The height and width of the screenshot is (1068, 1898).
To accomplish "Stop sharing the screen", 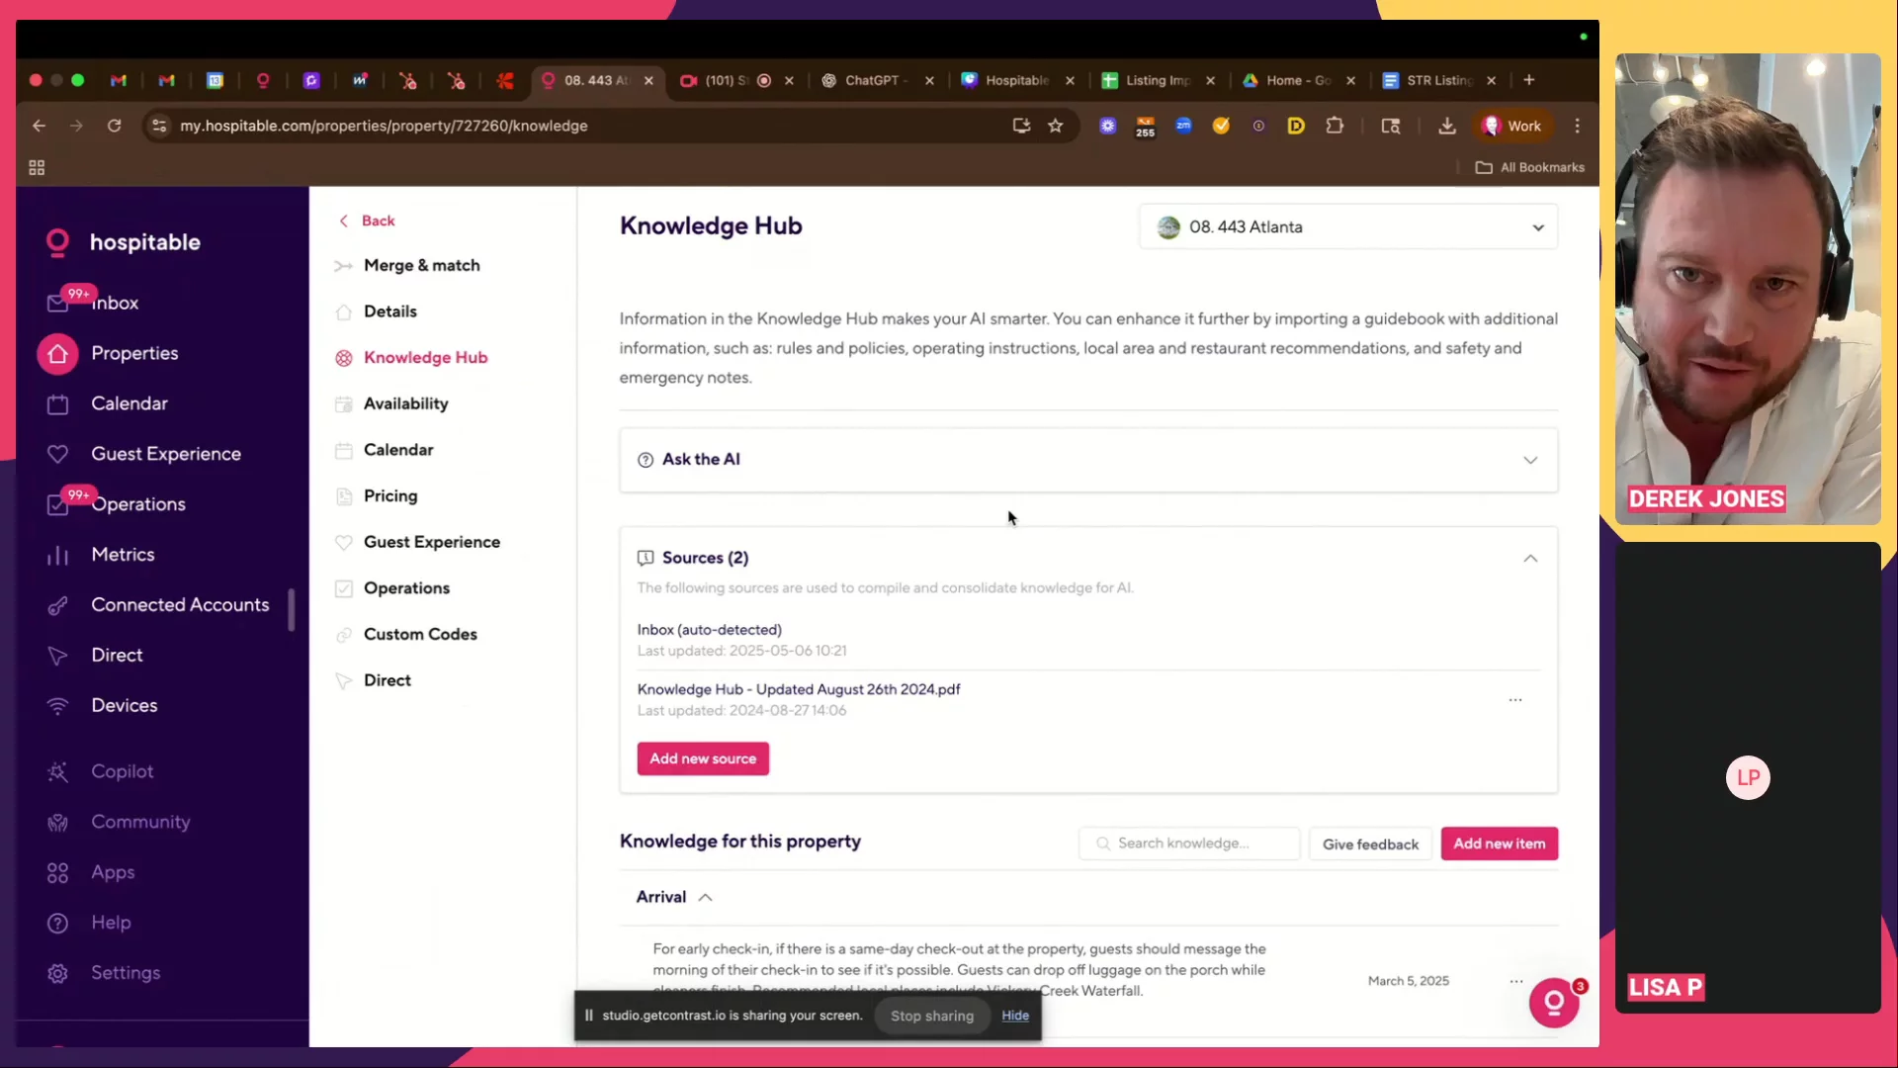I will [x=931, y=1016].
